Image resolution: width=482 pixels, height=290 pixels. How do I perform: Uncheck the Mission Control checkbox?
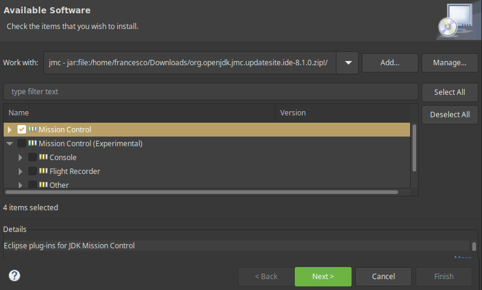pyautogui.click(x=22, y=129)
